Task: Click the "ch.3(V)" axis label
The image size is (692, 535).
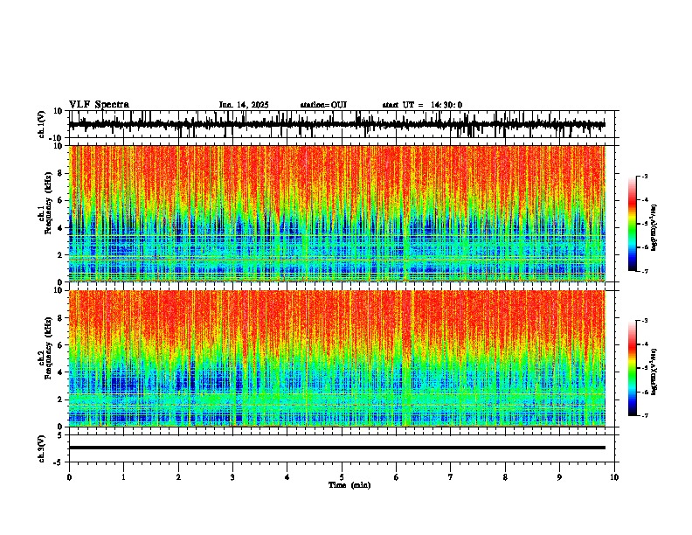Action: click(42, 448)
